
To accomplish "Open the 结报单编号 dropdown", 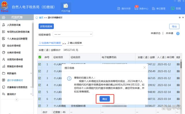I will click(x=73, y=34).
